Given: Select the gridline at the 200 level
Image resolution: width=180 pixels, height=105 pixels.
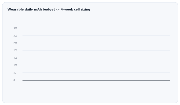Looking at the screenshot, I should click(x=96, y=50).
